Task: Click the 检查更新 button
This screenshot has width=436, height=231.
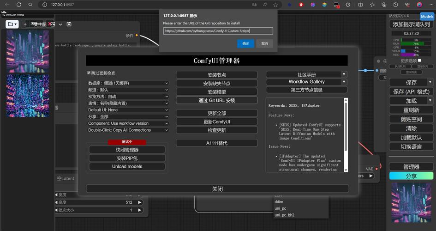Action: point(216,130)
